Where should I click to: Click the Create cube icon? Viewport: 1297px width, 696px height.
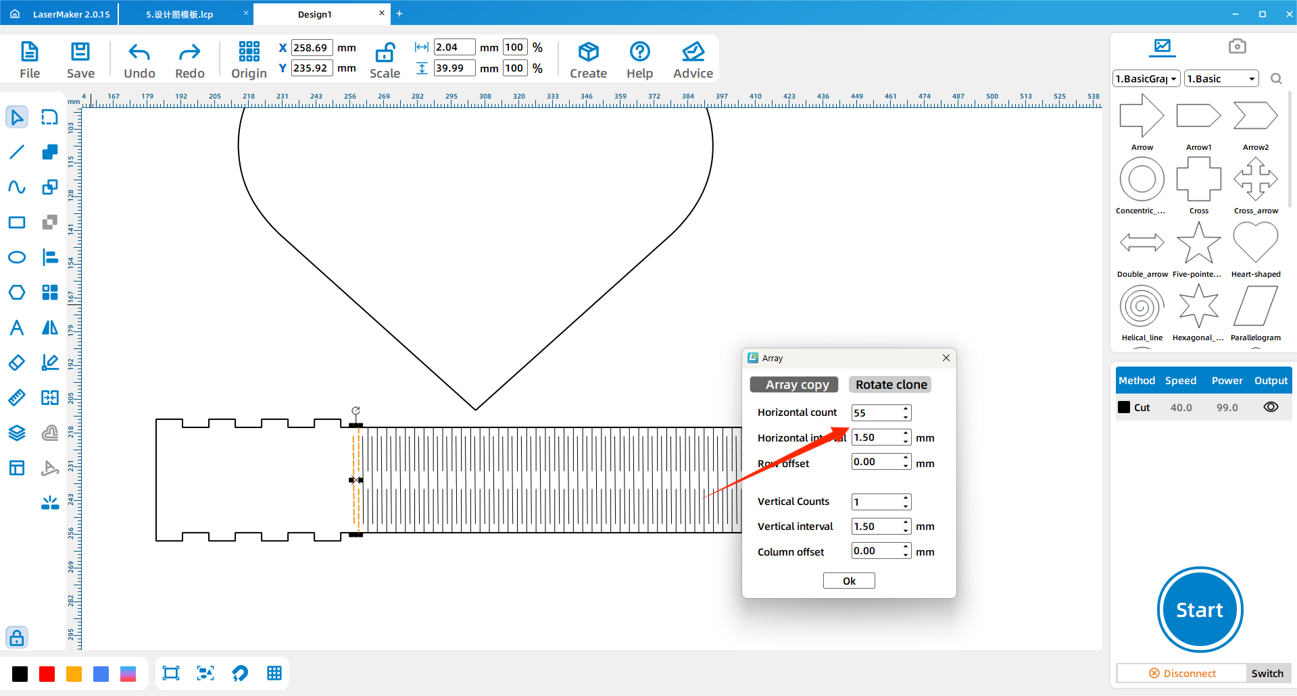pos(588,52)
